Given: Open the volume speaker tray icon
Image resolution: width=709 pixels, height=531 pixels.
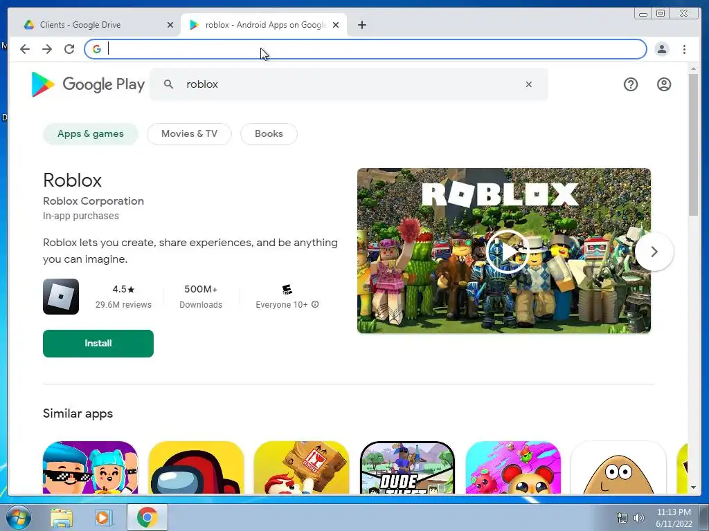Looking at the screenshot, I should click(639, 518).
